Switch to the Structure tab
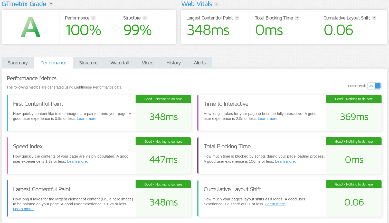The height and width of the screenshot is (223, 389). pyautogui.click(x=88, y=63)
